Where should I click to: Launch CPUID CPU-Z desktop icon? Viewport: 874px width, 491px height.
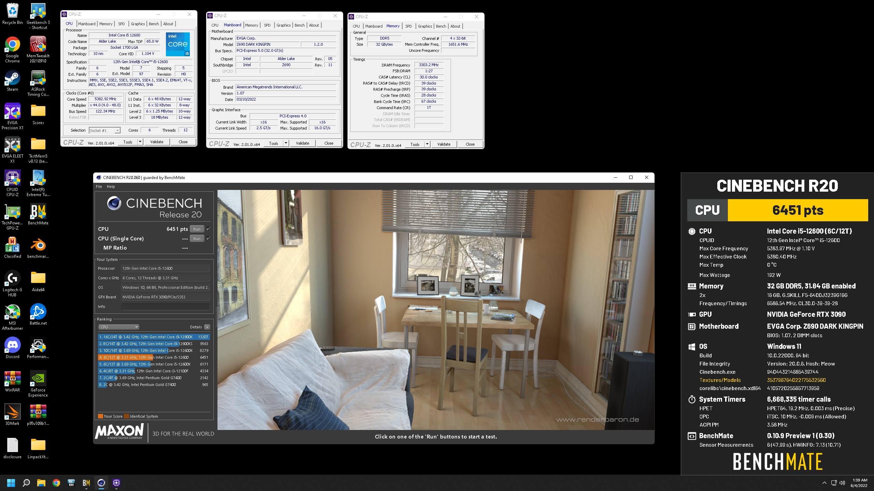click(x=12, y=183)
